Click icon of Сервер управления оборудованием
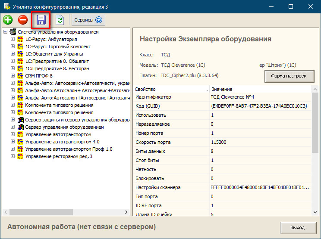 [20, 127]
